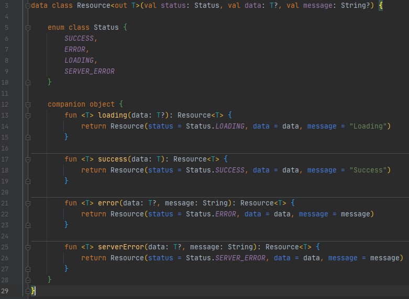This screenshot has height=299, width=409.
Task: Click the object keyword on line 12
Action: (x=102, y=105)
